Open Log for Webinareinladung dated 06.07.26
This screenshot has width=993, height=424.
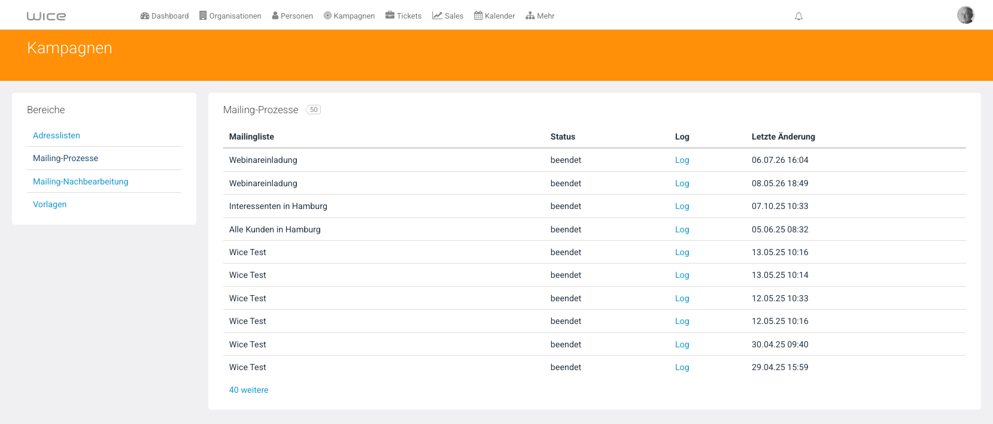point(682,160)
